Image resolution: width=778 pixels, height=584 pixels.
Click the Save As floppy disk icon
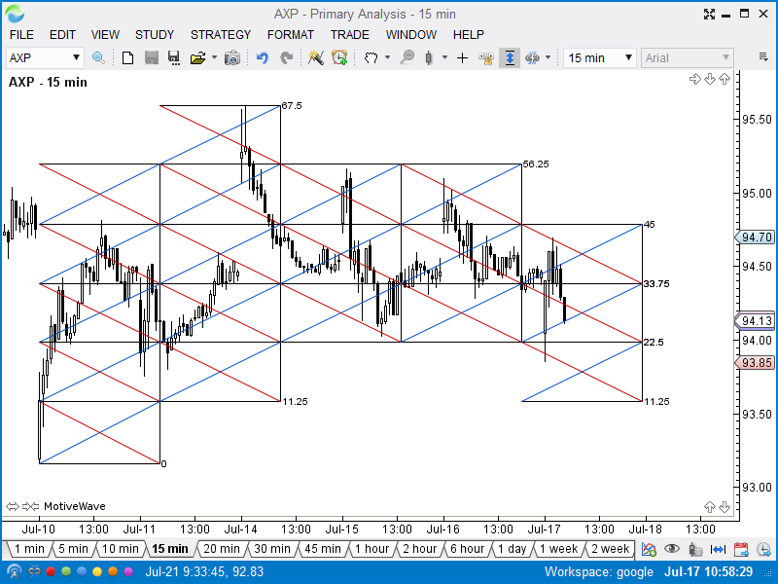tap(174, 58)
